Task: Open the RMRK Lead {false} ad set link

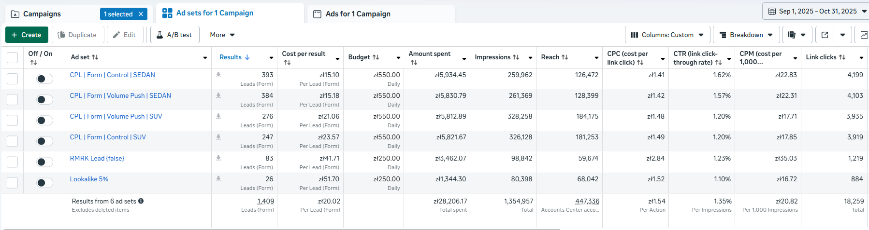Action: pyautogui.click(x=97, y=158)
